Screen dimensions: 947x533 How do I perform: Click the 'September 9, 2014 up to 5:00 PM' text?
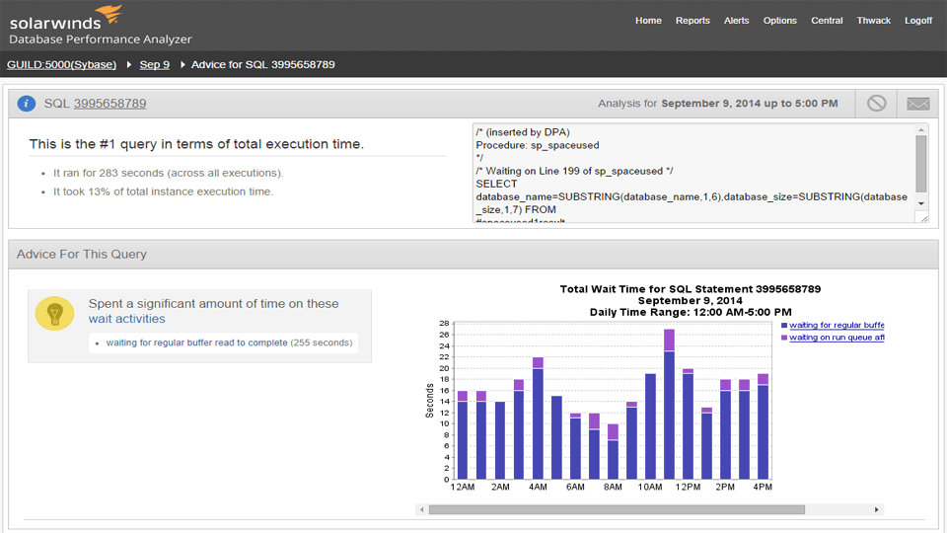click(x=750, y=104)
